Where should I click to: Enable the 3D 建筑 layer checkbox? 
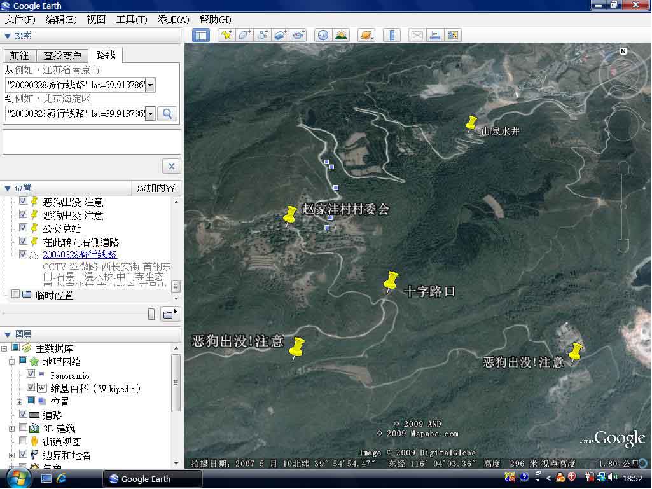pos(24,429)
